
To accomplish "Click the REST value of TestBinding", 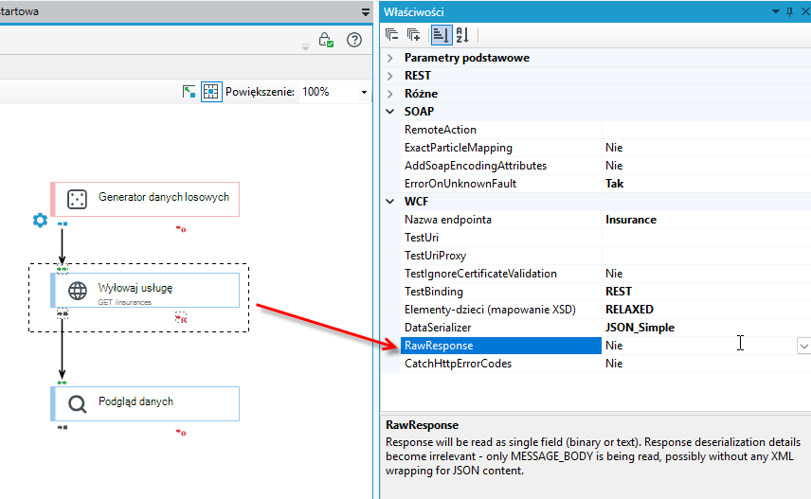I will (619, 292).
